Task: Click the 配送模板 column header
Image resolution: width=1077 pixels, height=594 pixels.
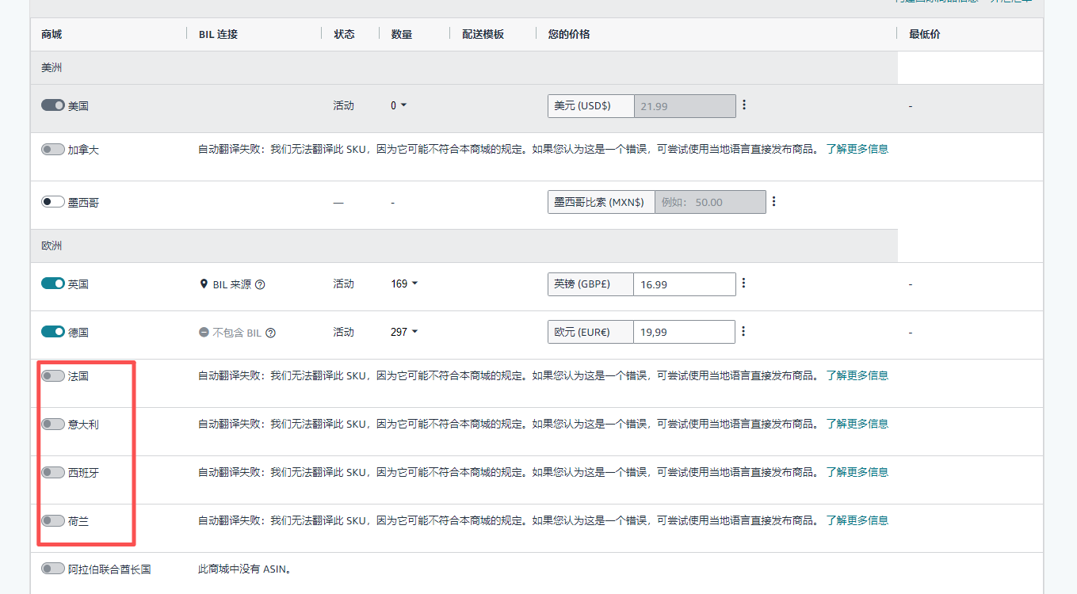Action: click(483, 34)
